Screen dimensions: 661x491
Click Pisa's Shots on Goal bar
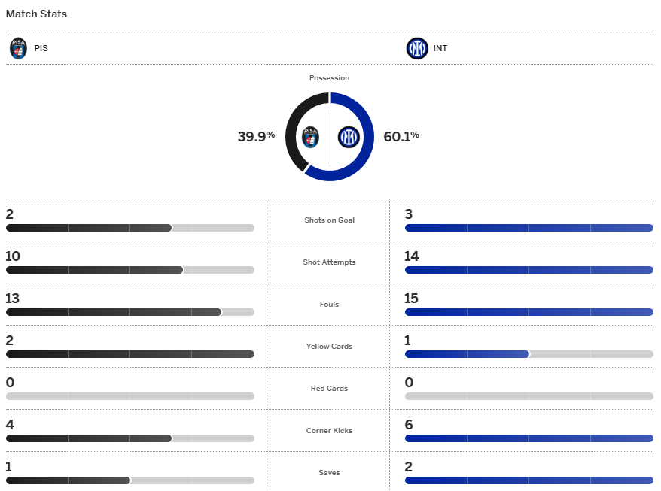click(x=129, y=228)
